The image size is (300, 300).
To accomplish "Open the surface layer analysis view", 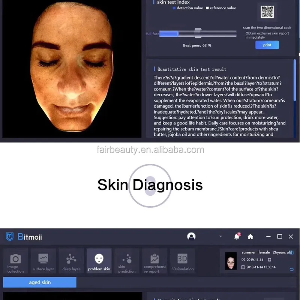I will click(x=43, y=261).
